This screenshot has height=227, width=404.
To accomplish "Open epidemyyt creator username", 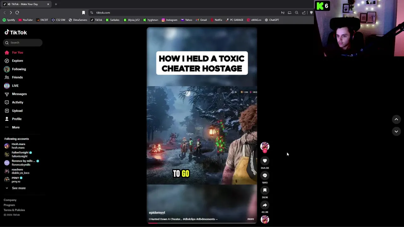I will tap(157, 212).
